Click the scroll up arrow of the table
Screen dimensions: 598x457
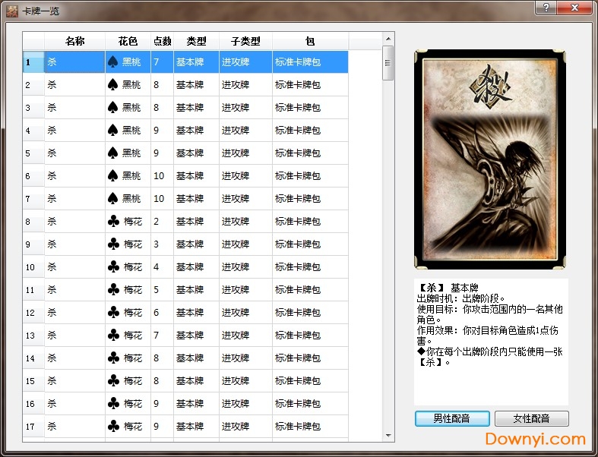[388, 38]
